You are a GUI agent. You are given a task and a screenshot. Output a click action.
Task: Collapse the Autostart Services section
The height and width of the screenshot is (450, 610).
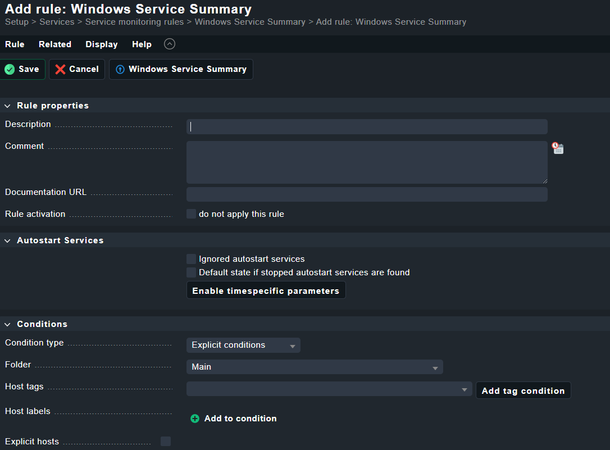8,240
